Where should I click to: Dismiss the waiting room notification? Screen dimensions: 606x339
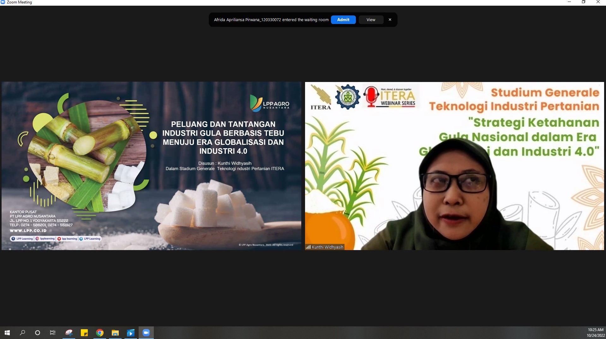pyautogui.click(x=390, y=20)
